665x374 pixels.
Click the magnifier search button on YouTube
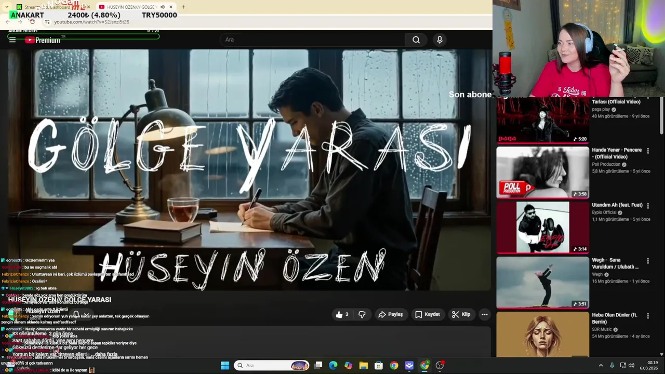tap(416, 39)
